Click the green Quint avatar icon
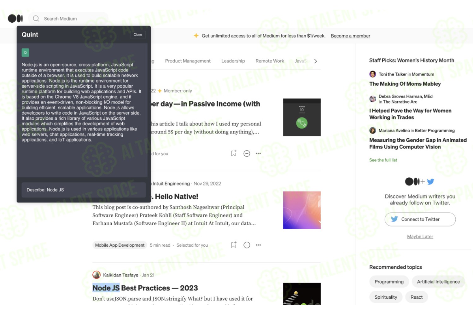This screenshot has width=473, height=315. pos(25,53)
